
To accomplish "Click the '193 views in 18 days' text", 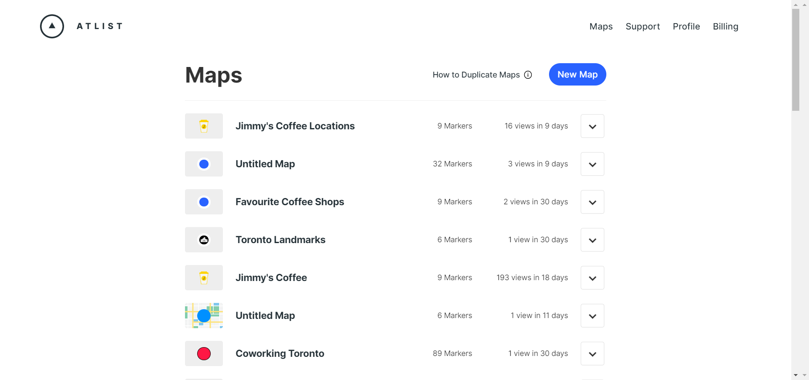I will coord(532,278).
